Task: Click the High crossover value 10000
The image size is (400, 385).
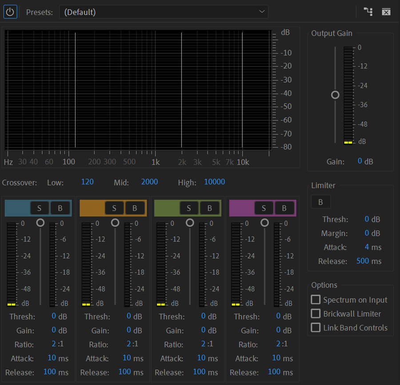Action: (214, 182)
